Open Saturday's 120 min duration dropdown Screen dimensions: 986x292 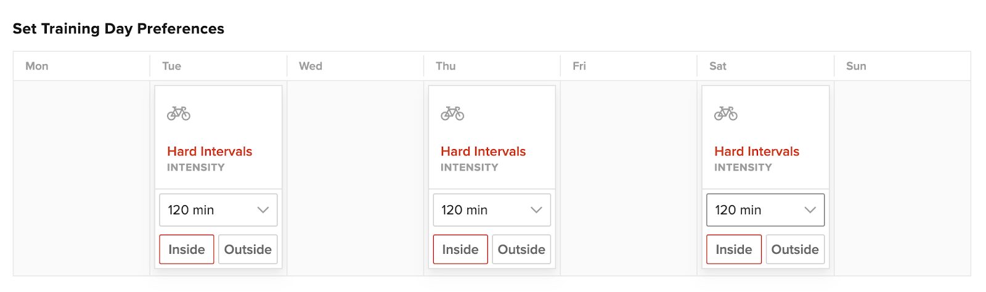(765, 210)
